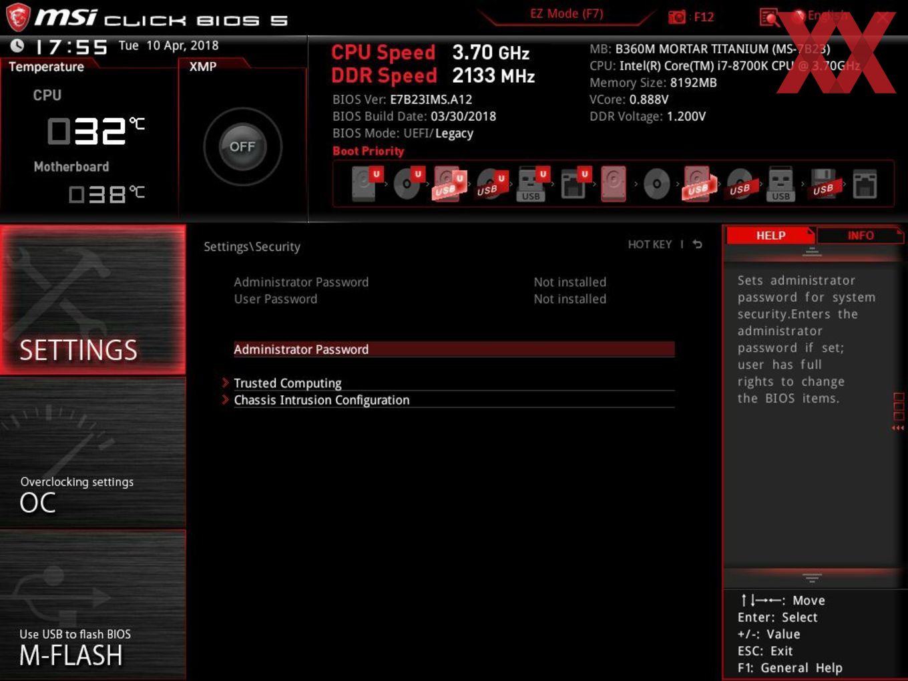Click the VCore 0.888V reading
Screen dimensions: 908x681
click(629, 99)
